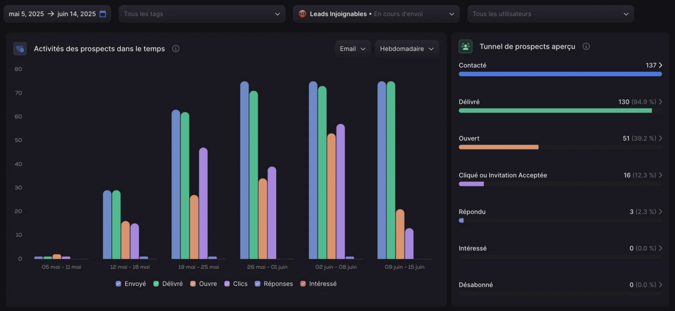Image resolution: width=675 pixels, height=311 pixels.
Task: Click the green Délivré bar for 26 mai - 01 juin
Action: (x=253, y=175)
